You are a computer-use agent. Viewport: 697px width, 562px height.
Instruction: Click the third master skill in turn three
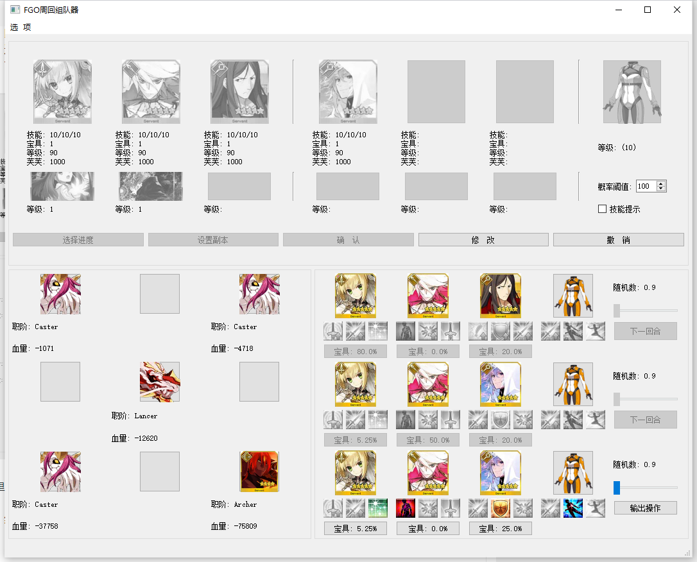[x=595, y=508]
